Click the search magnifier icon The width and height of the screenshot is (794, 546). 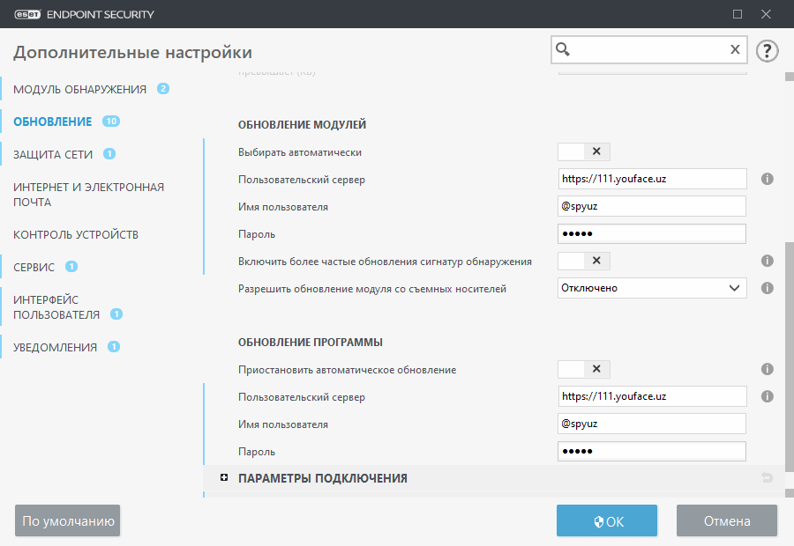tap(563, 49)
